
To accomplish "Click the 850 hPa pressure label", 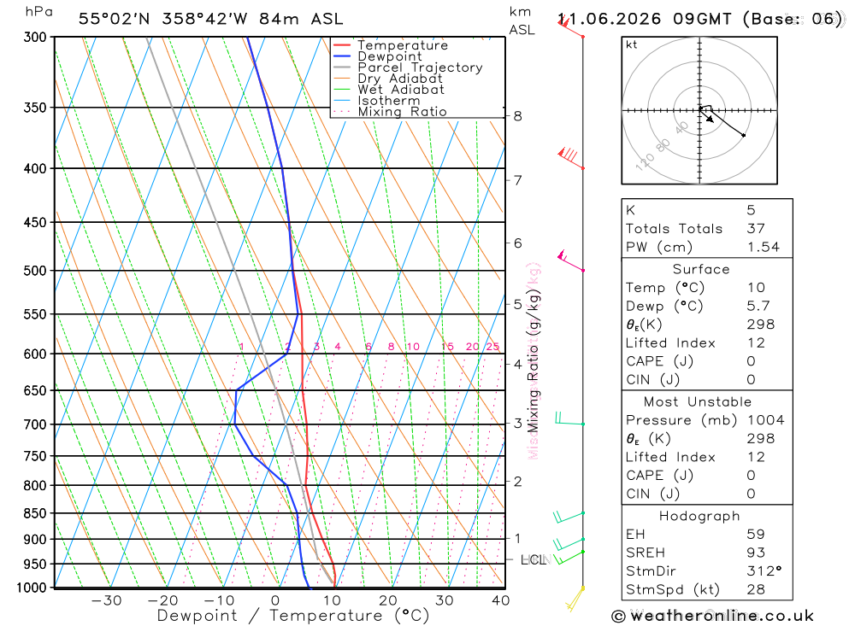I will click(35, 513).
